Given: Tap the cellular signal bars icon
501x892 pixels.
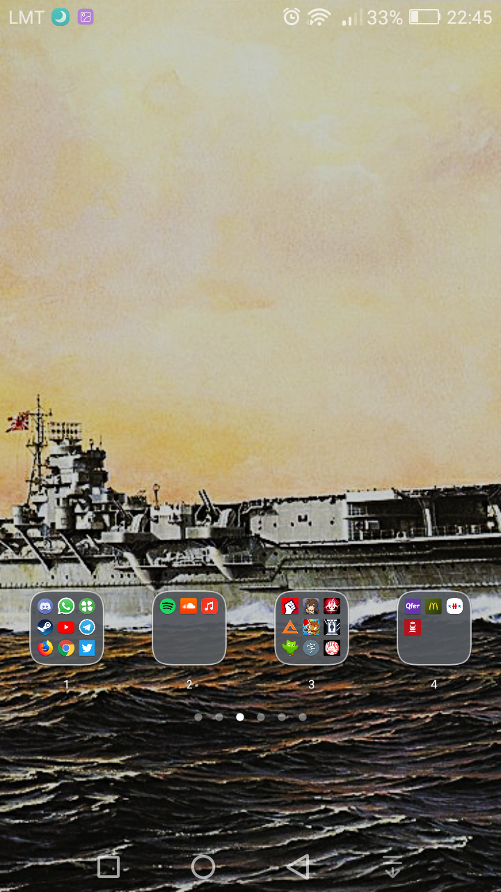Looking at the screenshot, I should (352, 17).
